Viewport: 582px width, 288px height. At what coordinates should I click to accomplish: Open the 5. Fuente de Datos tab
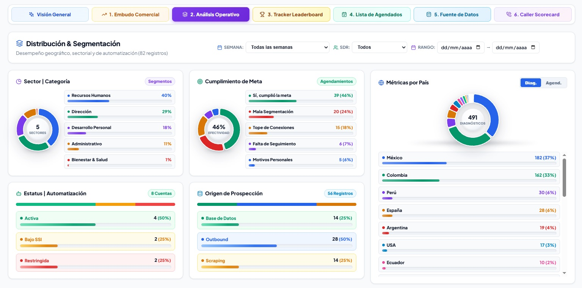tap(452, 14)
